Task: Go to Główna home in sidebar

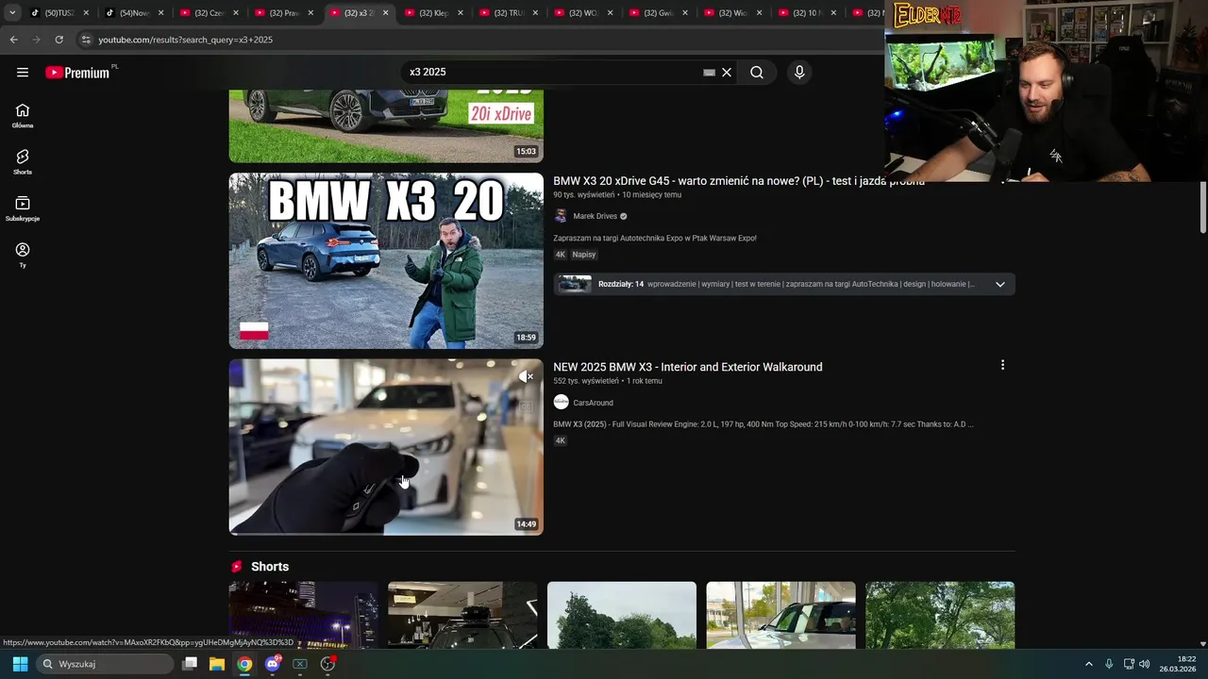Action: point(23,115)
